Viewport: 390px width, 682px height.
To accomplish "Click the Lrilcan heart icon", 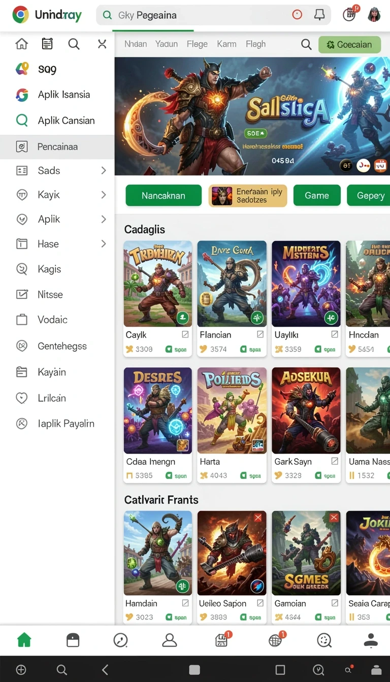I will (22, 398).
